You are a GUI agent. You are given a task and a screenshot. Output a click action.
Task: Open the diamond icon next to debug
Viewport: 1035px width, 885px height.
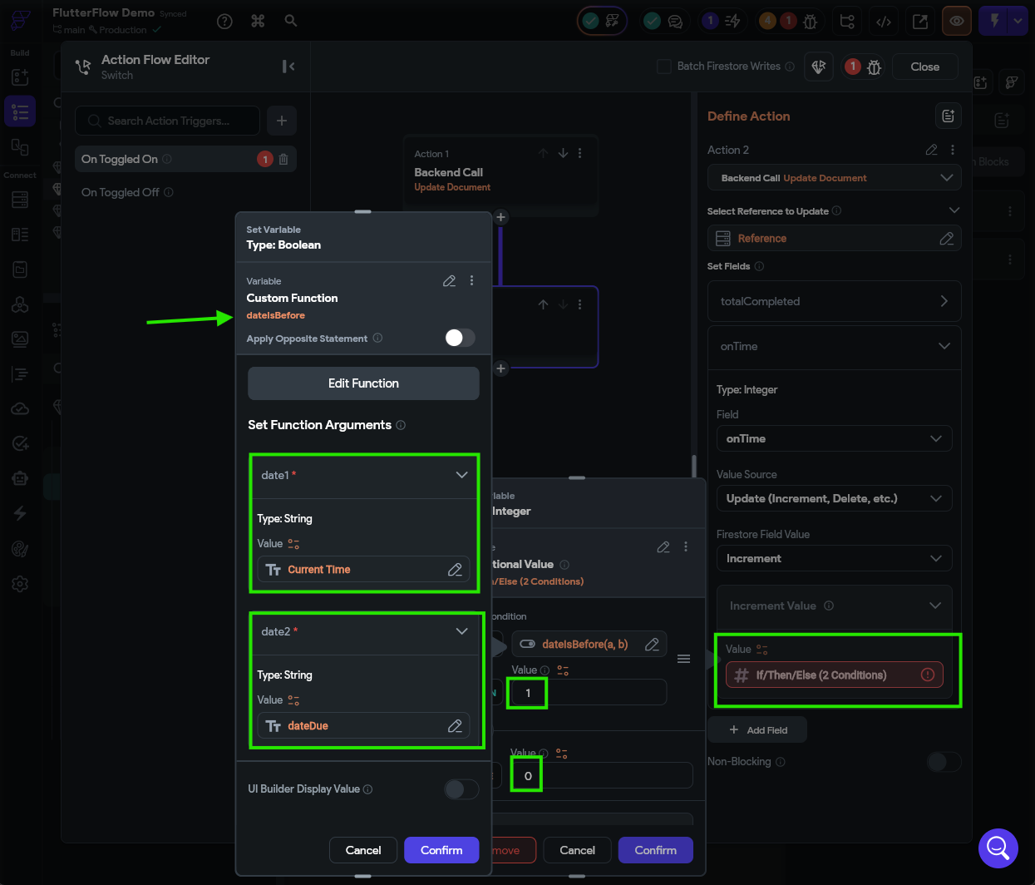tap(819, 67)
